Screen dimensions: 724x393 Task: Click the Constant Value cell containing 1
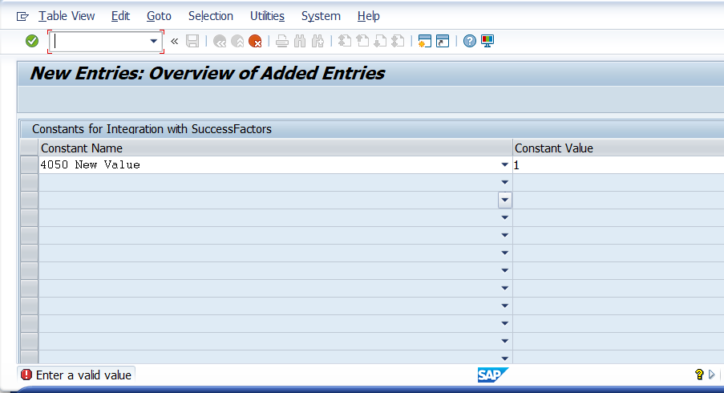[x=619, y=165]
